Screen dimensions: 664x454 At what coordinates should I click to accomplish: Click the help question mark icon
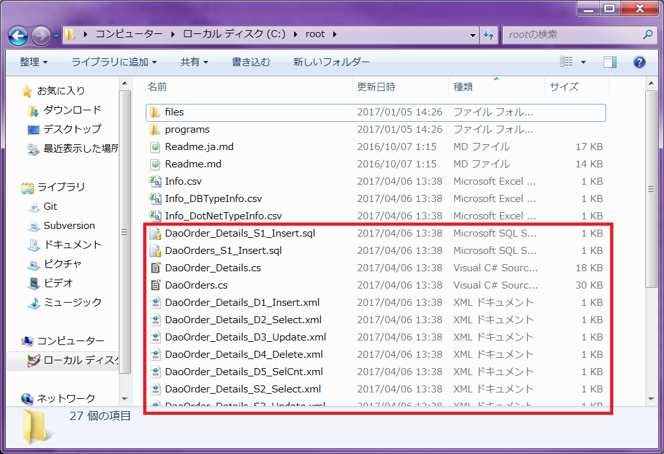coord(639,62)
